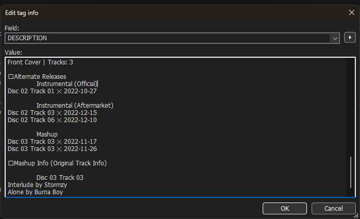This screenshot has width=360, height=219.
Task: Click on the 2022-12-10 date text
Action: (x=80, y=120)
